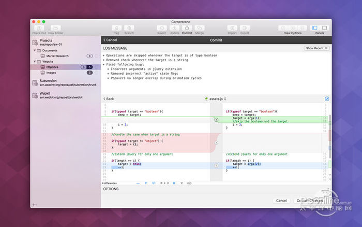Screen dimensions: 362x227
Task: Uncheck the include-file checkbox for assets.js
Action: 327,99
